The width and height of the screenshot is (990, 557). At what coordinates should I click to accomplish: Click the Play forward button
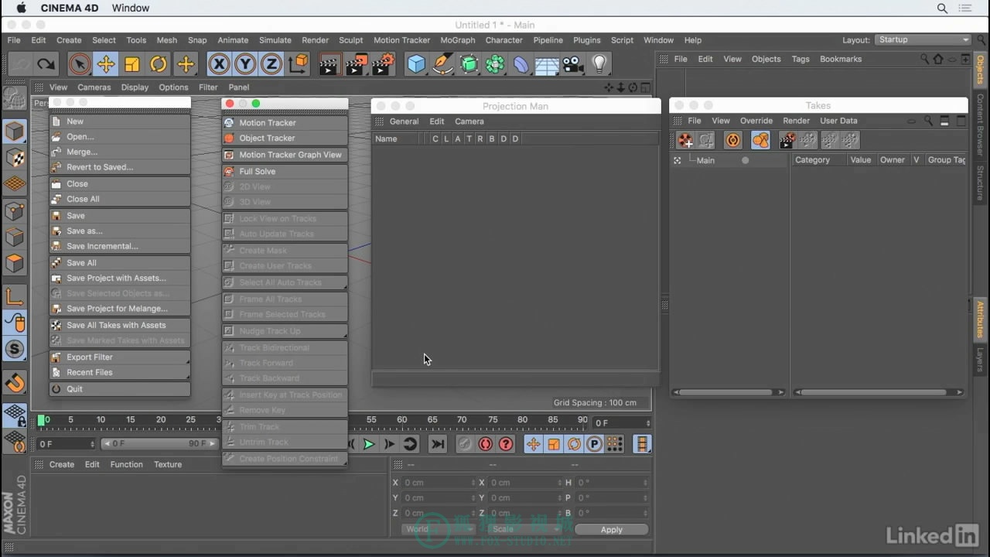point(369,444)
